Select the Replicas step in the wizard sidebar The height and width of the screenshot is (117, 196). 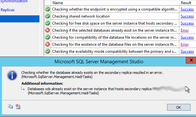[8, 10]
